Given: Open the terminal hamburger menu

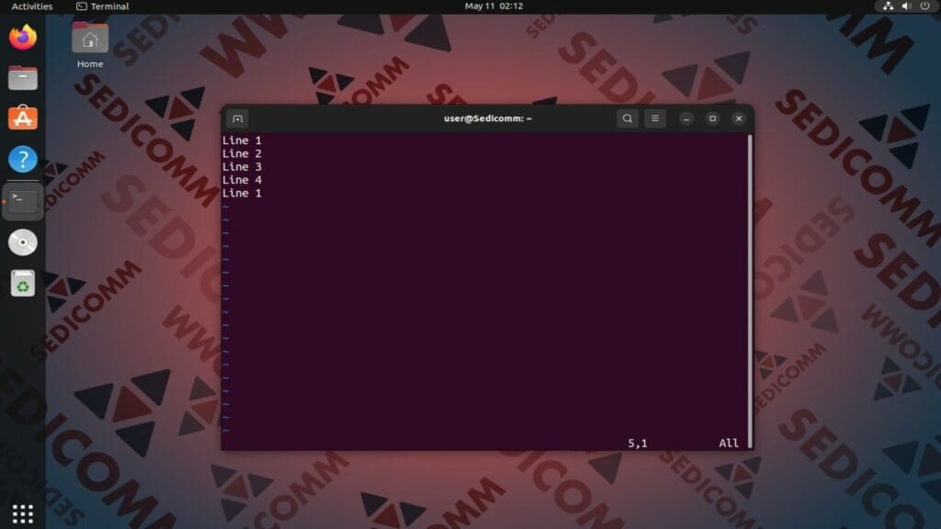Looking at the screenshot, I should pyautogui.click(x=654, y=118).
